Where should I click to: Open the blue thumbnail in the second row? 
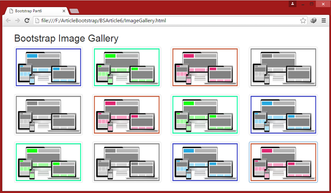pos(283,115)
